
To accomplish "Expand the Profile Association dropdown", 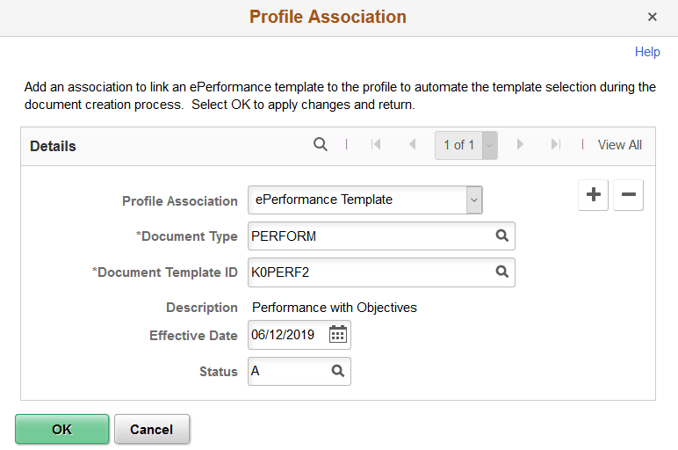I will [x=474, y=200].
